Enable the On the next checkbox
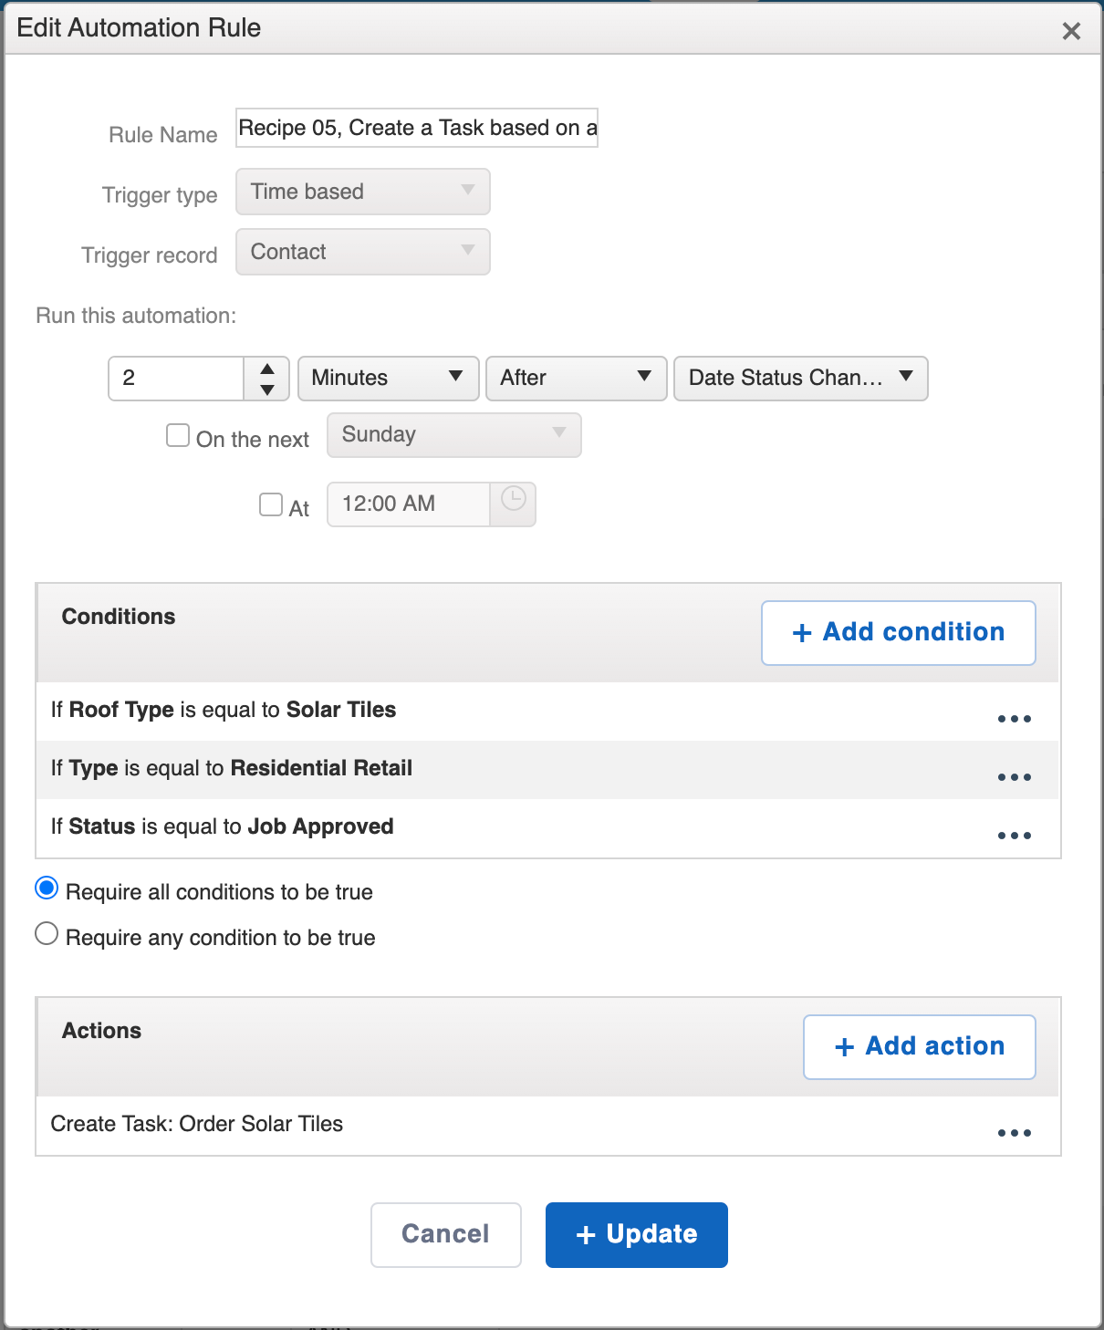This screenshot has width=1104, height=1330. (x=177, y=435)
